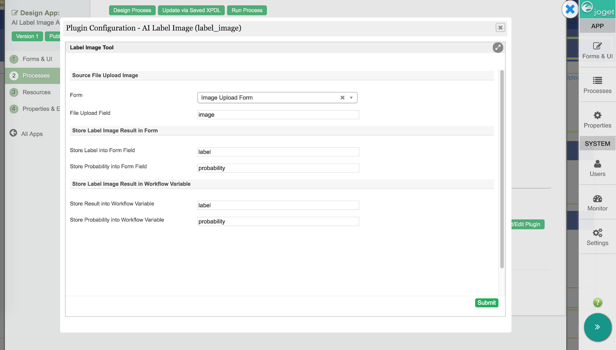Click the teal double-chevron round button
The width and height of the screenshot is (616, 350).
598,327
